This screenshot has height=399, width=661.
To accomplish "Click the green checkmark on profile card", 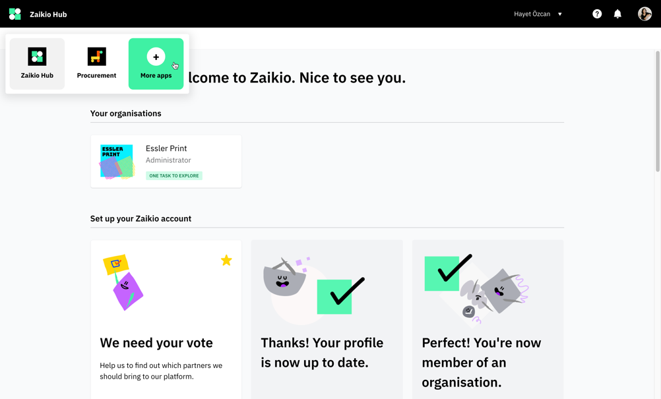I will click(x=340, y=295).
